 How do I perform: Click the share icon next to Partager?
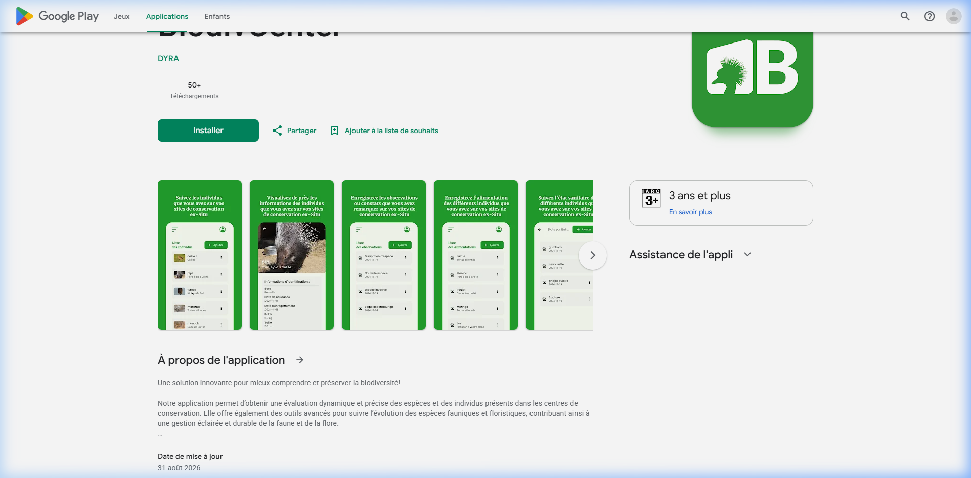(x=277, y=131)
